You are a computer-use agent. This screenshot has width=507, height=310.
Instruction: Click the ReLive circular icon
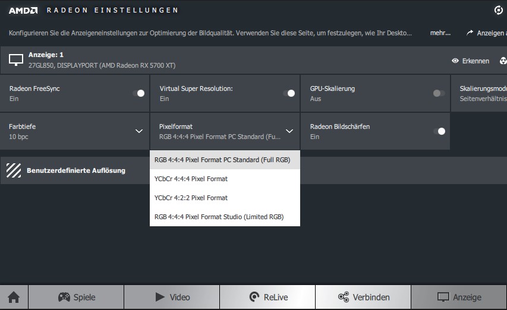tap(254, 297)
